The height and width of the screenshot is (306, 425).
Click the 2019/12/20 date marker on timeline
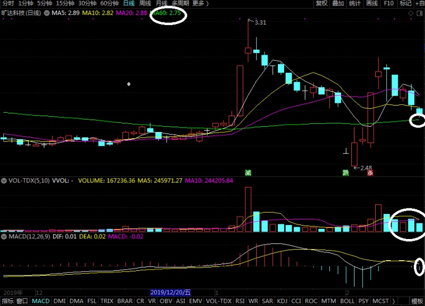click(171, 292)
